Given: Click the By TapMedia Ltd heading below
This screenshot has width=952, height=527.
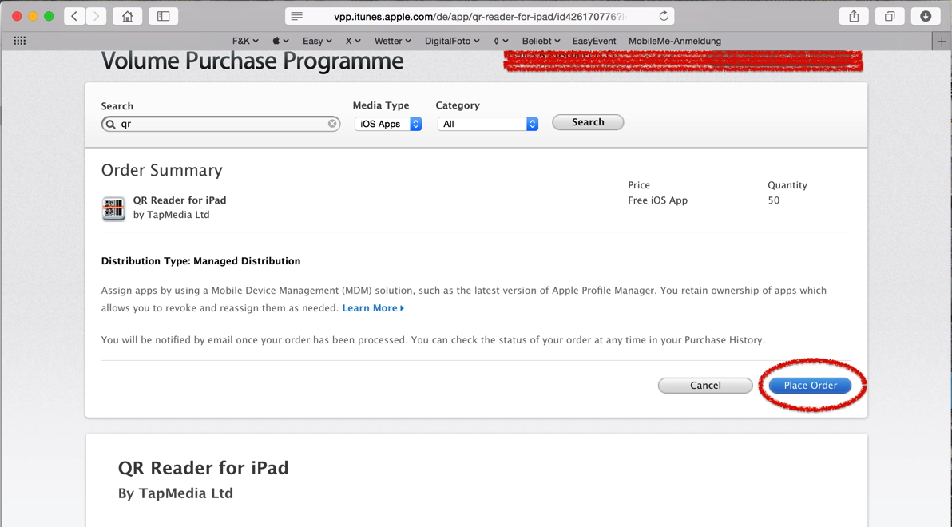Looking at the screenshot, I should [176, 493].
